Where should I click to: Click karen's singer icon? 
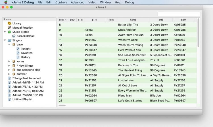(x=14, y=62)
